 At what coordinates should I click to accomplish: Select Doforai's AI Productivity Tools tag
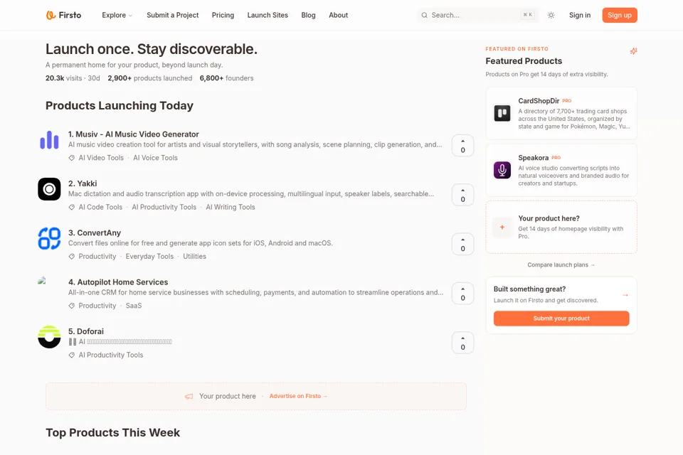tap(111, 355)
